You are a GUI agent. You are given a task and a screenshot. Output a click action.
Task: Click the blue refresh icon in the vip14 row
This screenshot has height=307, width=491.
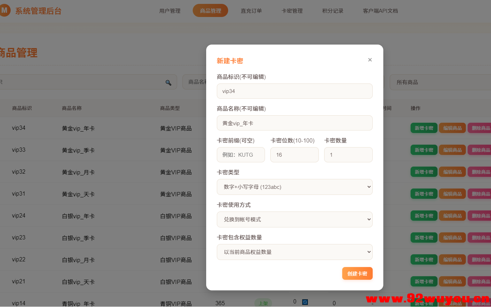point(305,302)
